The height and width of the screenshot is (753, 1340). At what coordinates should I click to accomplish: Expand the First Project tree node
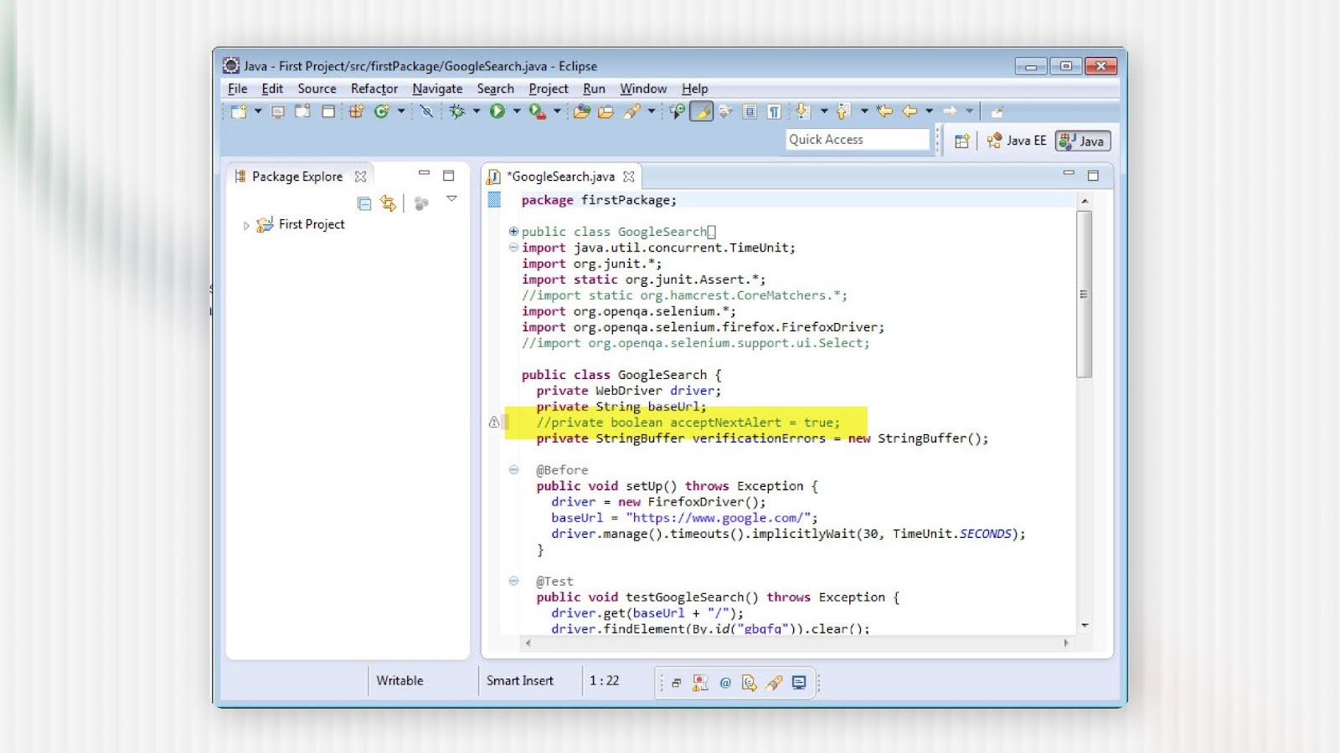[x=246, y=225]
